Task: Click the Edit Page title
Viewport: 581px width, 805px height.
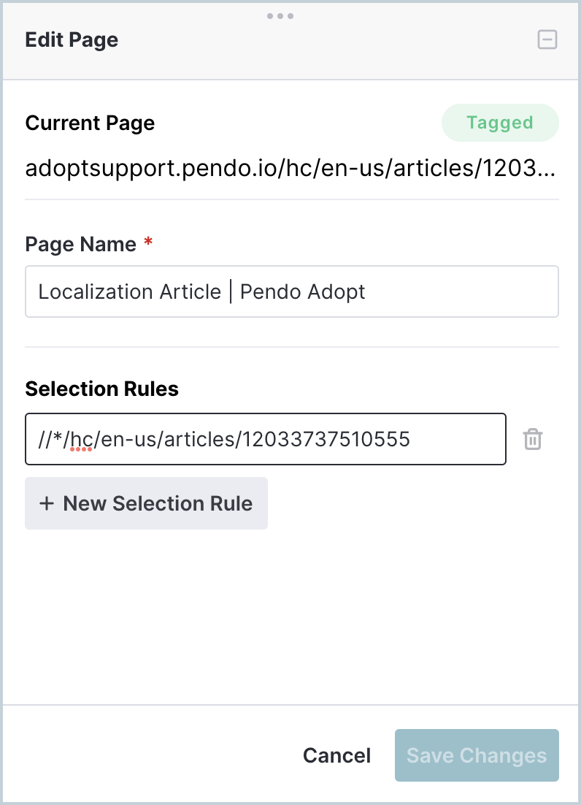Action: (72, 40)
